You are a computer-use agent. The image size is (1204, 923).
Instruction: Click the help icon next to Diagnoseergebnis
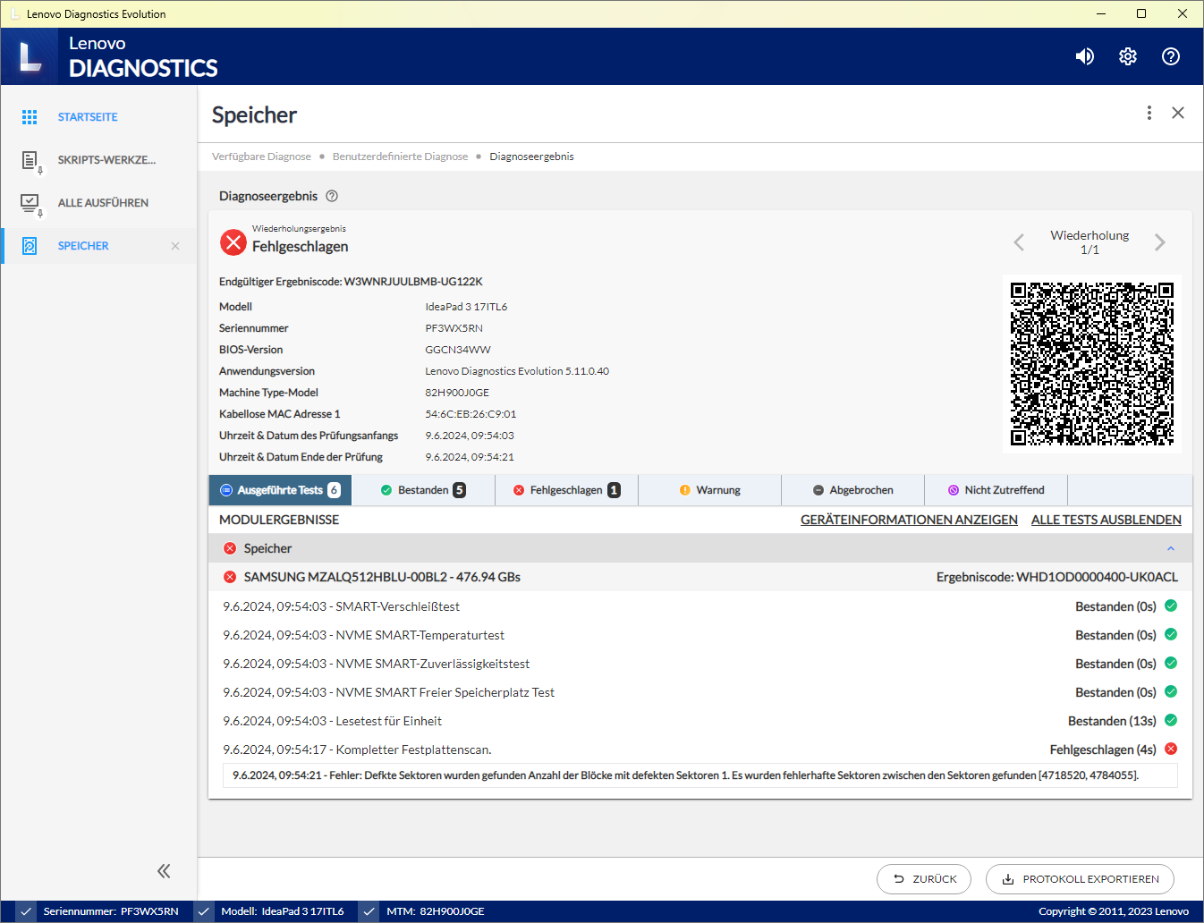point(332,196)
